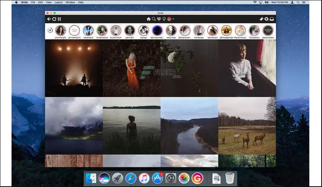
Task: View benjhaisch's story
Action: 213,30
